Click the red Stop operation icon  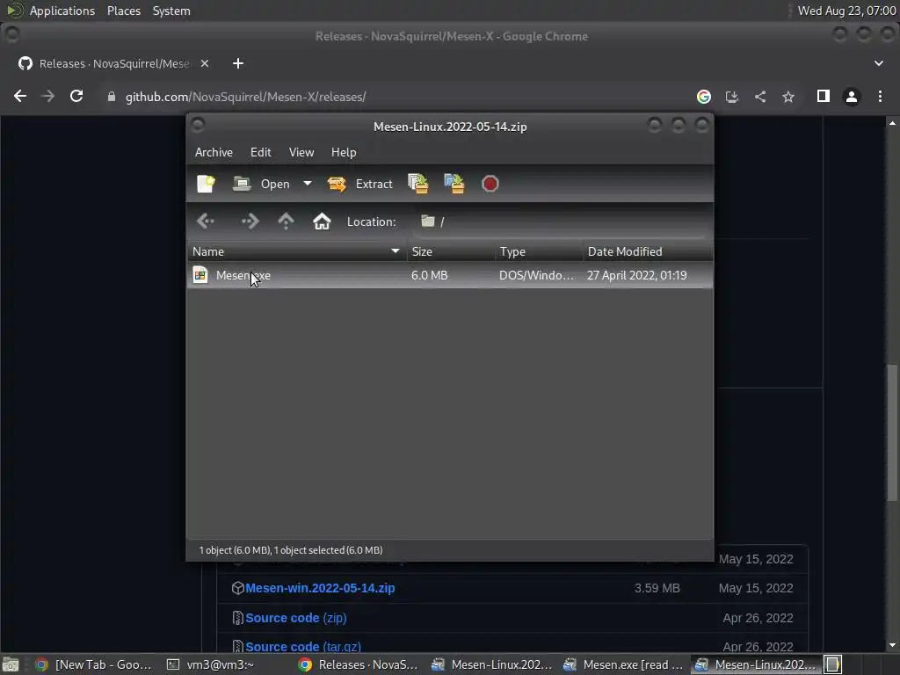tap(490, 184)
